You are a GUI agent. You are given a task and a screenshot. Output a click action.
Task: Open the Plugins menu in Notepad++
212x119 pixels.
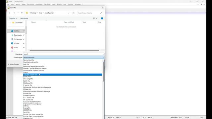[70, 4]
